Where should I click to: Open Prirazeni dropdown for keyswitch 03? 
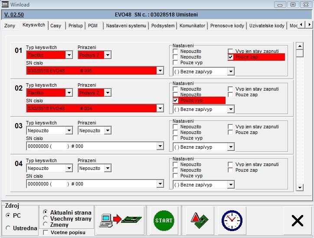(x=107, y=130)
